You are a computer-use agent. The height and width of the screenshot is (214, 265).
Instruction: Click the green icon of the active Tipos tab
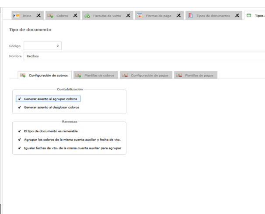[x=249, y=16]
